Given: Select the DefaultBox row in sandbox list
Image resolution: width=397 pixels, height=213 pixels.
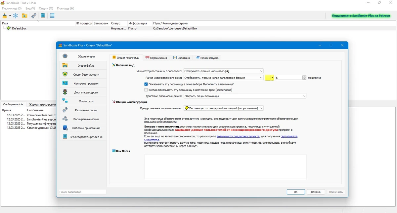Looking at the screenshot, I should pos(198,28).
